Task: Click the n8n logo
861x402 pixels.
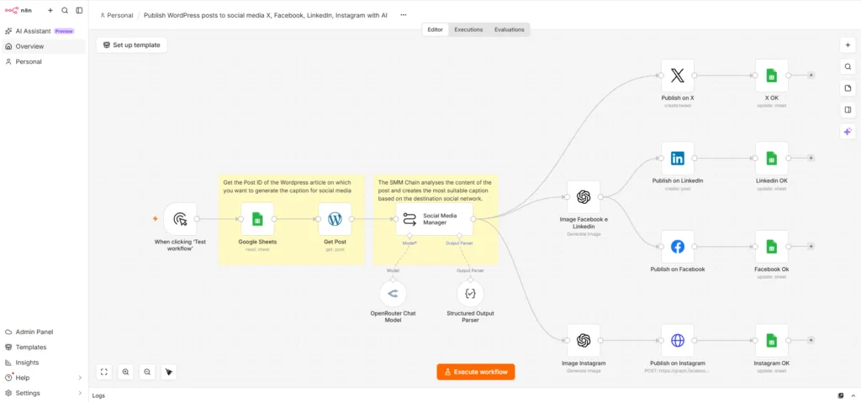Action: [18, 10]
